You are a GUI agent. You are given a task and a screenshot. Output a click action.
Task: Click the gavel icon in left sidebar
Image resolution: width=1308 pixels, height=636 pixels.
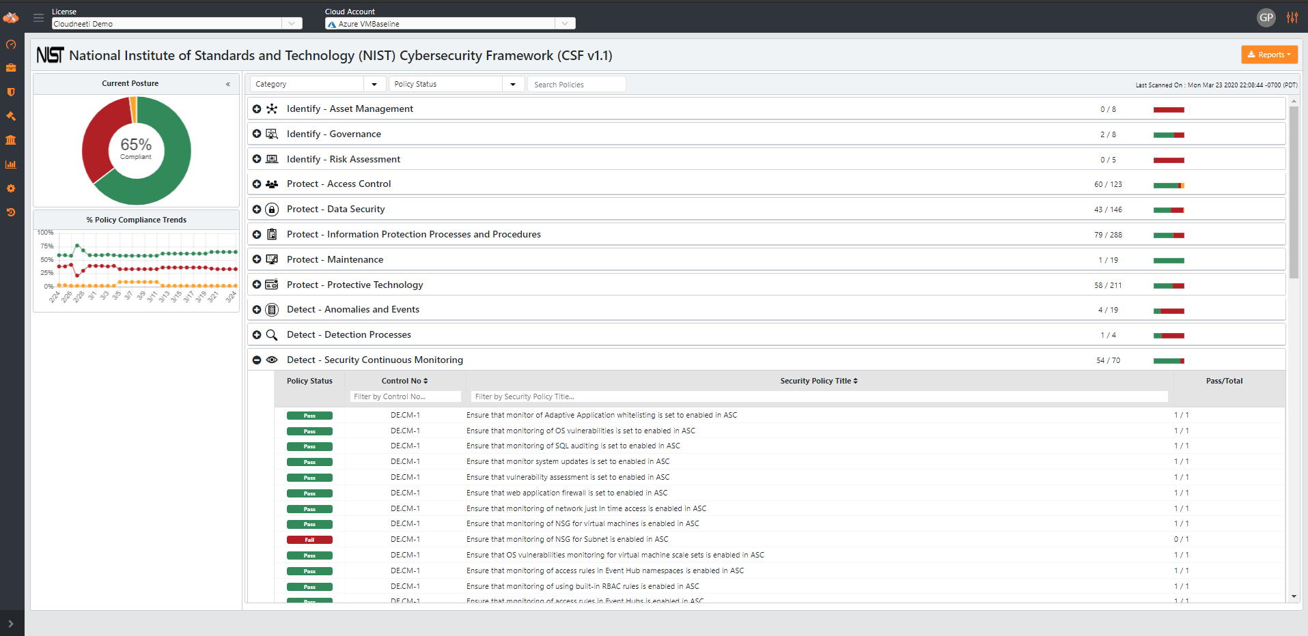pos(11,116)
